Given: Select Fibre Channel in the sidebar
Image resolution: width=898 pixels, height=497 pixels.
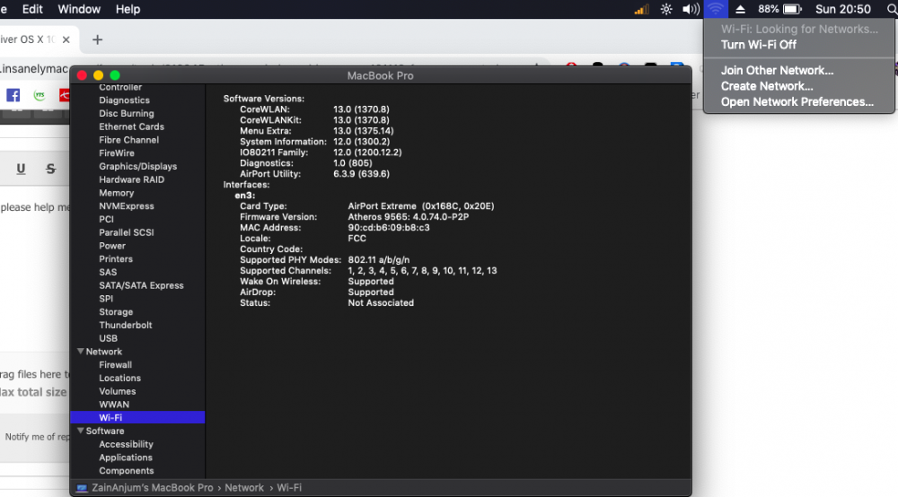Looking at the screenshot, I should pyautogui.click(x=128, y=140).
